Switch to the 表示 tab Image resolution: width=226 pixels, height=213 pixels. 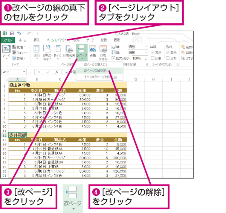tap(117, 40)
